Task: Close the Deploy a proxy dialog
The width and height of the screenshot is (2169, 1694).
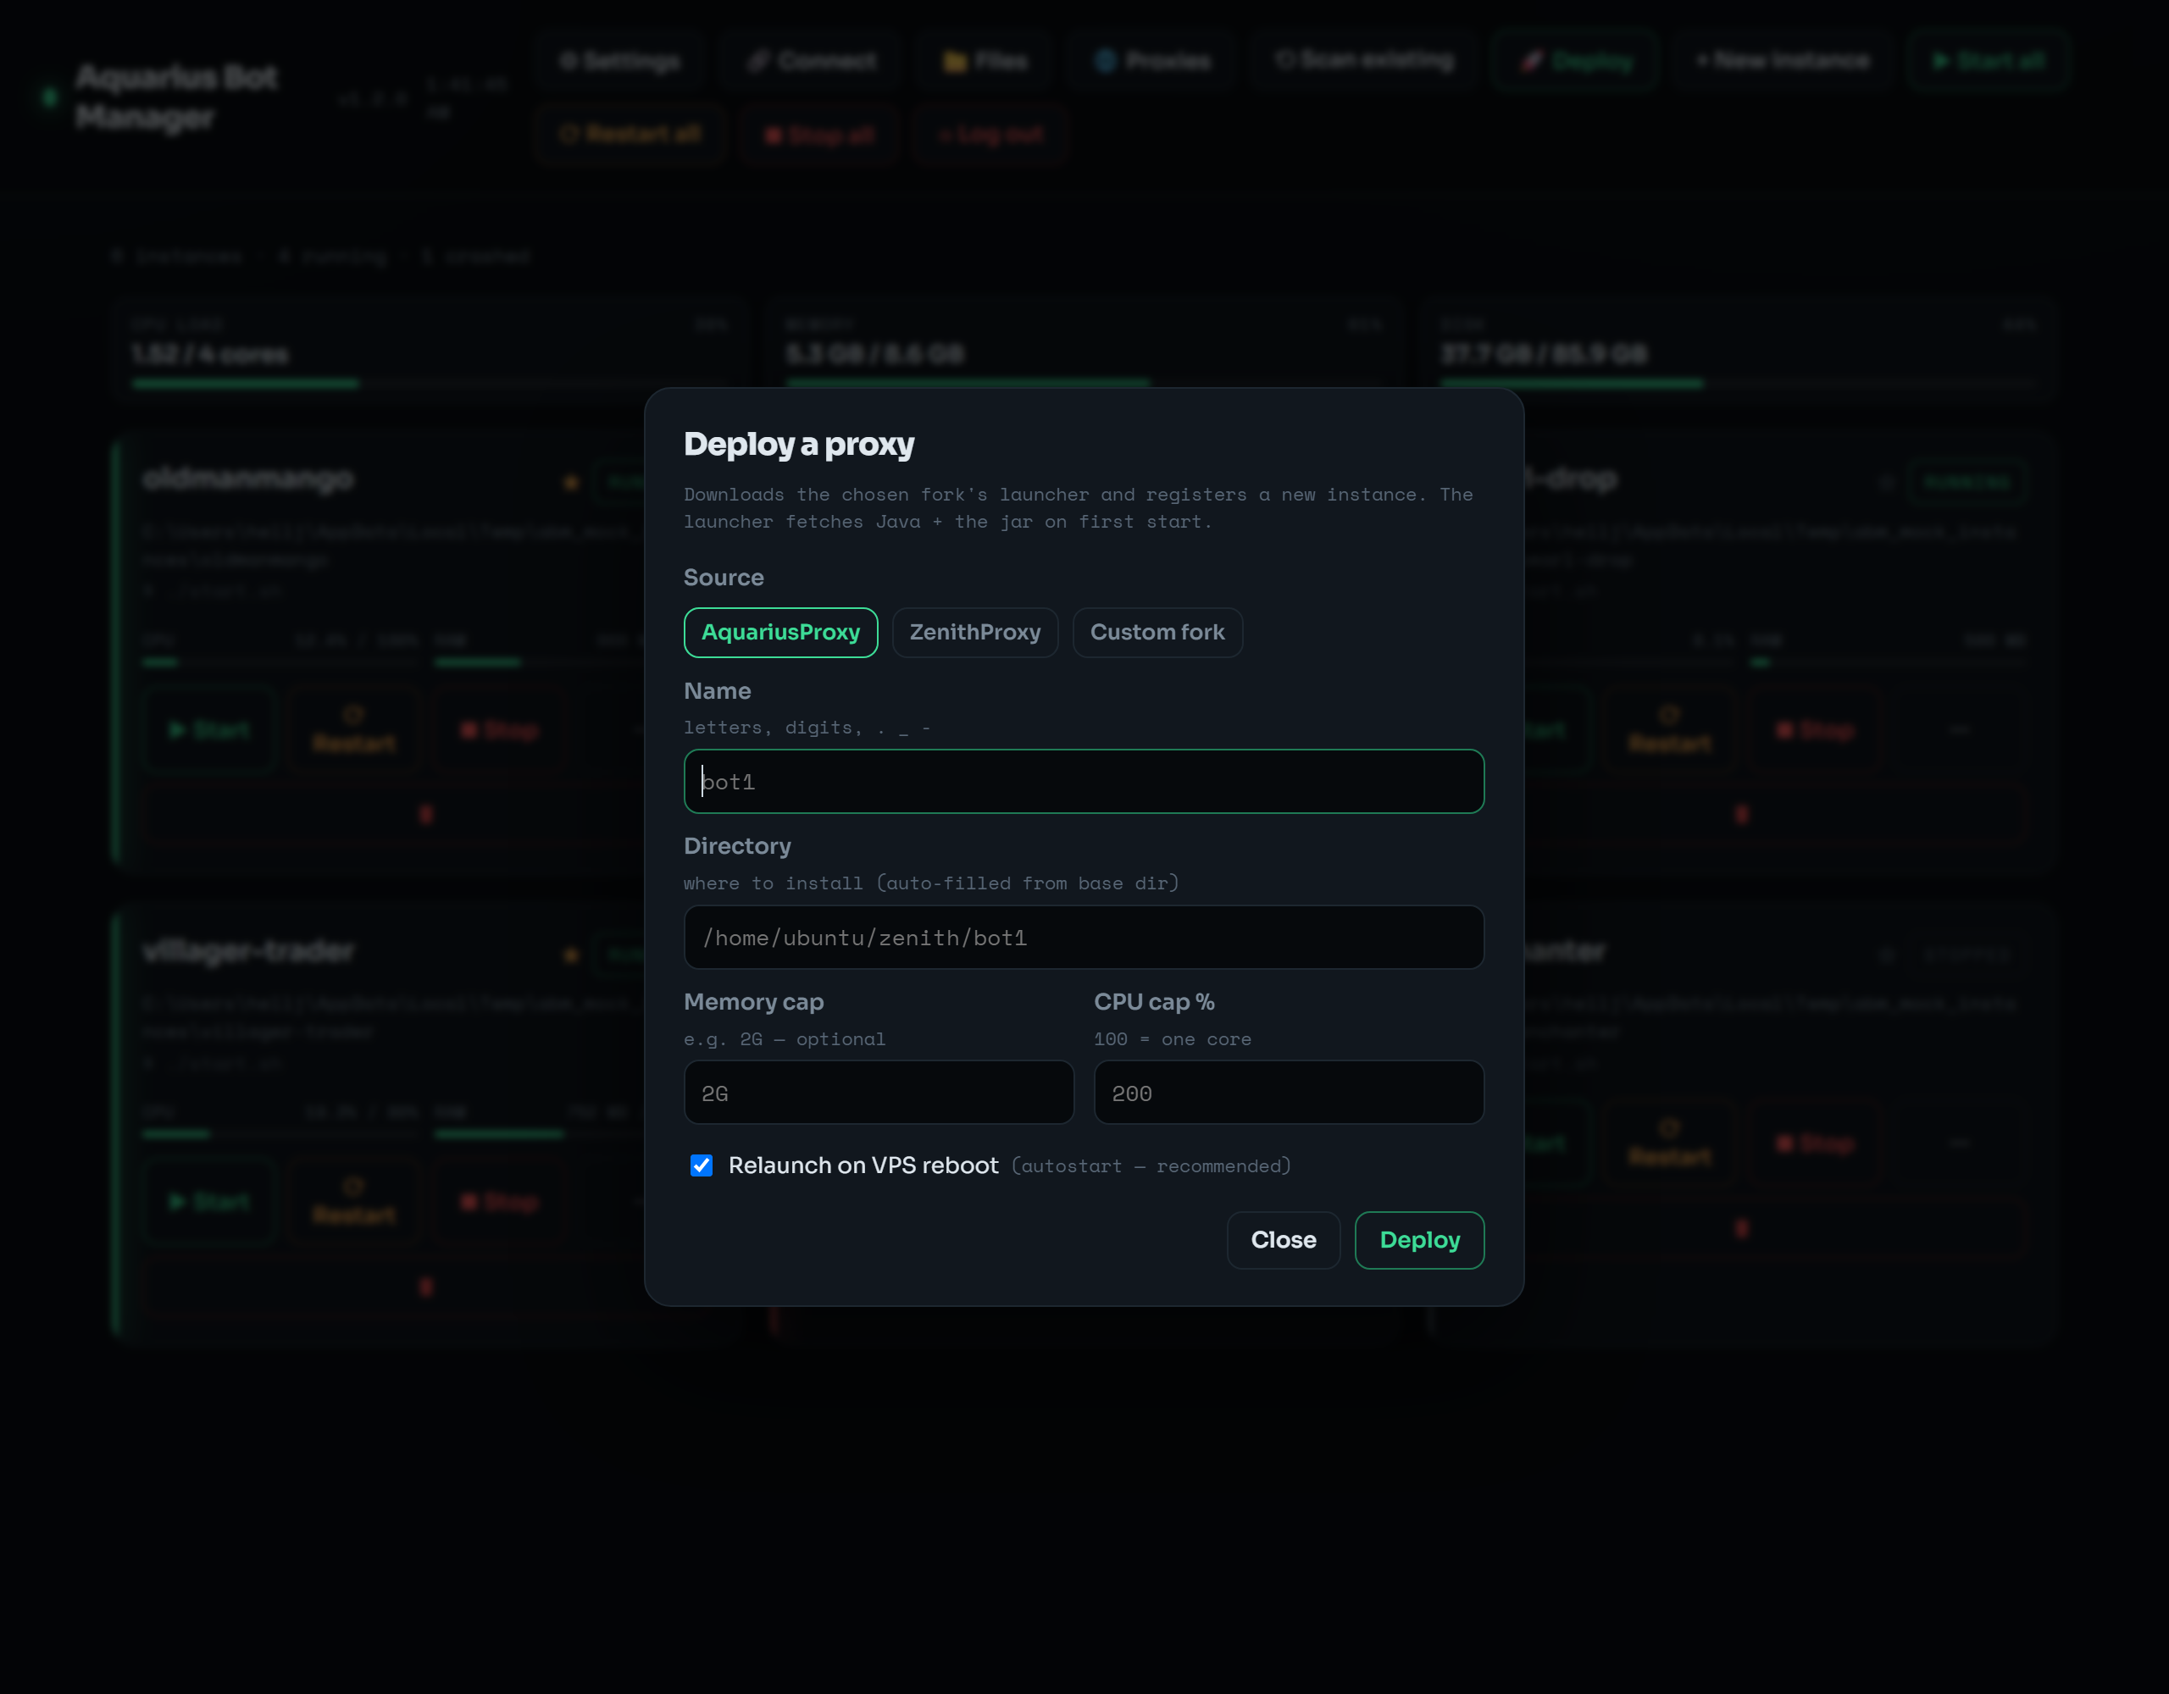Action: pyautogui.click(x=1283, y=1240)
